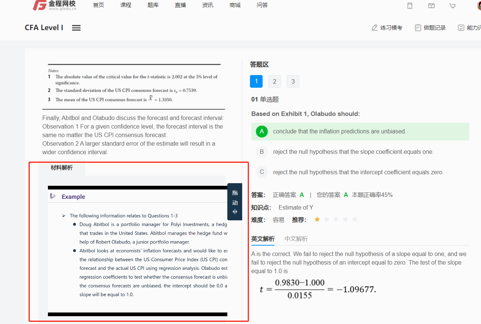This screenshot has width=481, height=324.
Task: Open the 做题记录 link
Action: click(435, 28)
